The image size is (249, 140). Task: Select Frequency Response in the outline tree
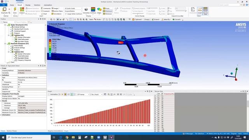click(x=24, y=60)
